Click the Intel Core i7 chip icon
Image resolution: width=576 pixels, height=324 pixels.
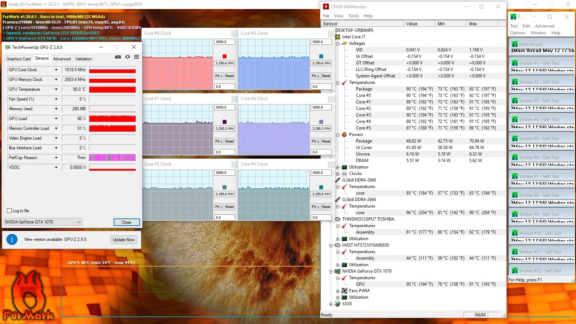338,37
